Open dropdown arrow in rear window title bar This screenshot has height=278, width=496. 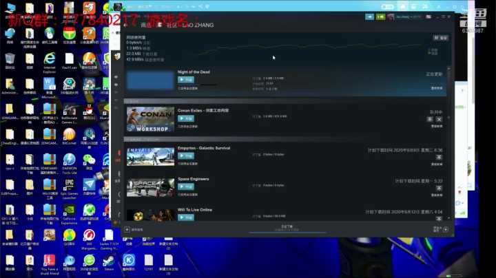(194, 6)
